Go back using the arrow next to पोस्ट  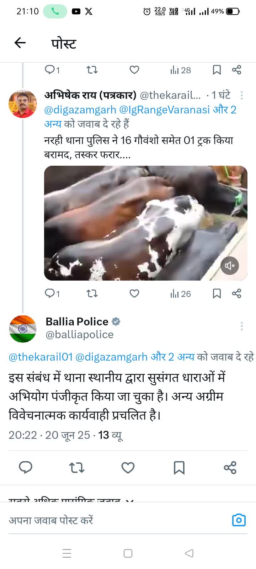(20, 43)
